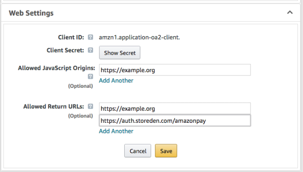
Task: Add another JavaScript origin link
Action: coord(116,80)
